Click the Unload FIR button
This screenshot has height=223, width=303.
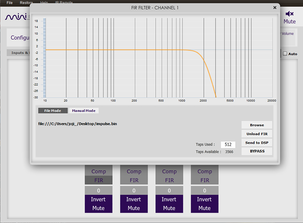click(x=257, y=134)
